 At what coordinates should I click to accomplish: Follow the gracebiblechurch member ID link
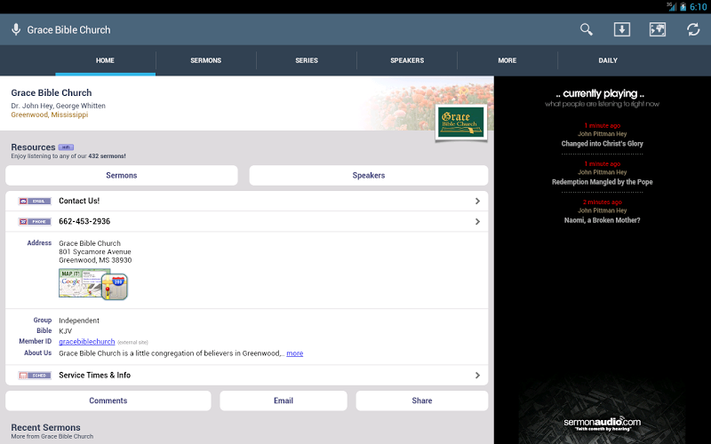[x=86, y=342]
